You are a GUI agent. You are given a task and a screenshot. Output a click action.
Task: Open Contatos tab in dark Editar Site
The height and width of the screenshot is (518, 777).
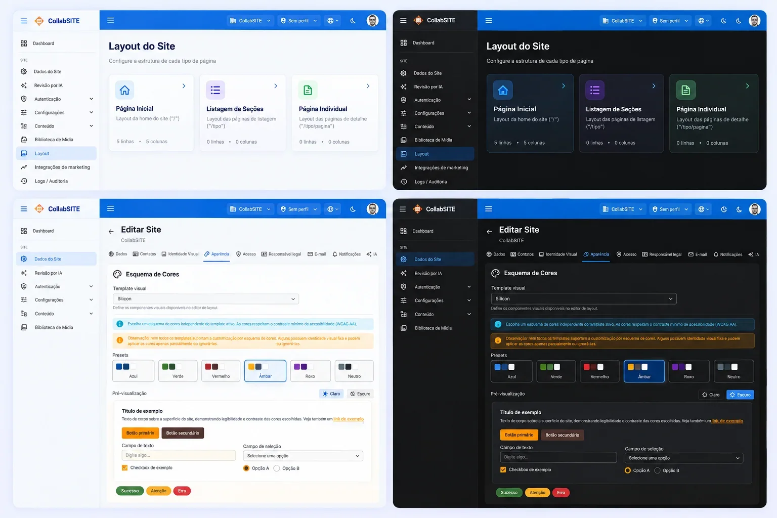tap(522, 254)
